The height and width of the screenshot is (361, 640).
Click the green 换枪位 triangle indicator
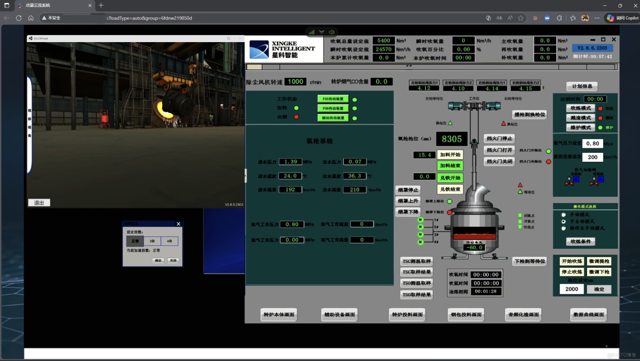coord(450,124)
